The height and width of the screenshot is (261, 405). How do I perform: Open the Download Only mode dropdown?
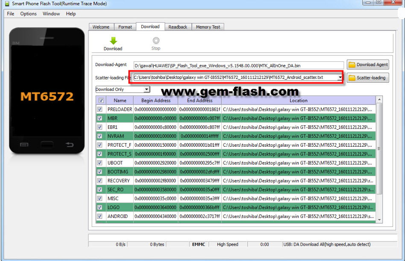pyautogui.click(x=147, y=89)
